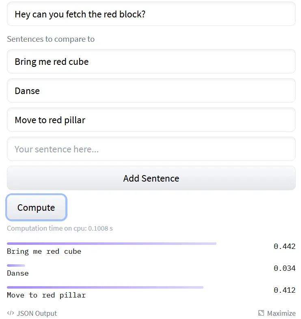The height and width of the screenshot is (319, 301).
Task: Click the Compute button
Action: (x=36, y=208)
